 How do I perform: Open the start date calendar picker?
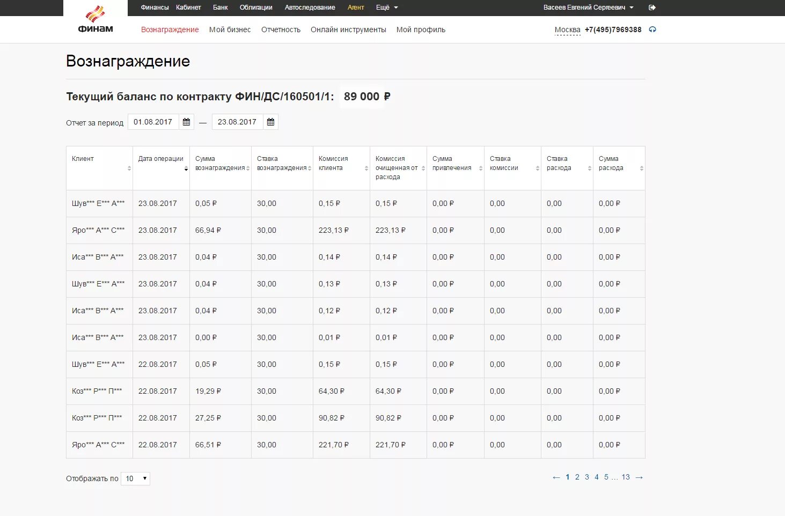[186, 122]
